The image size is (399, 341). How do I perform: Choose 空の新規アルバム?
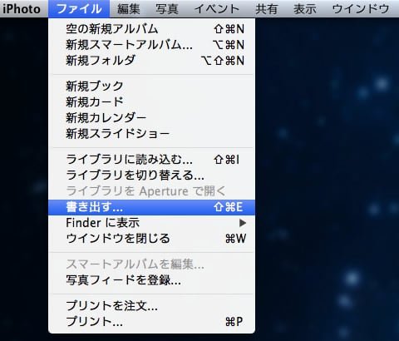(x=151, y=29)
